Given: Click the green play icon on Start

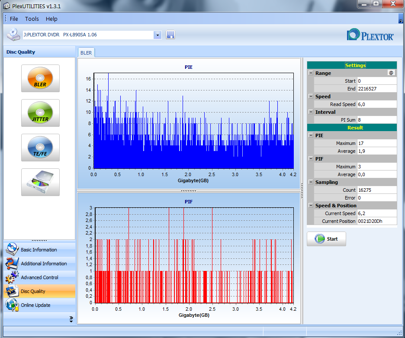Looking at the screenshot, I should (319, 239).
